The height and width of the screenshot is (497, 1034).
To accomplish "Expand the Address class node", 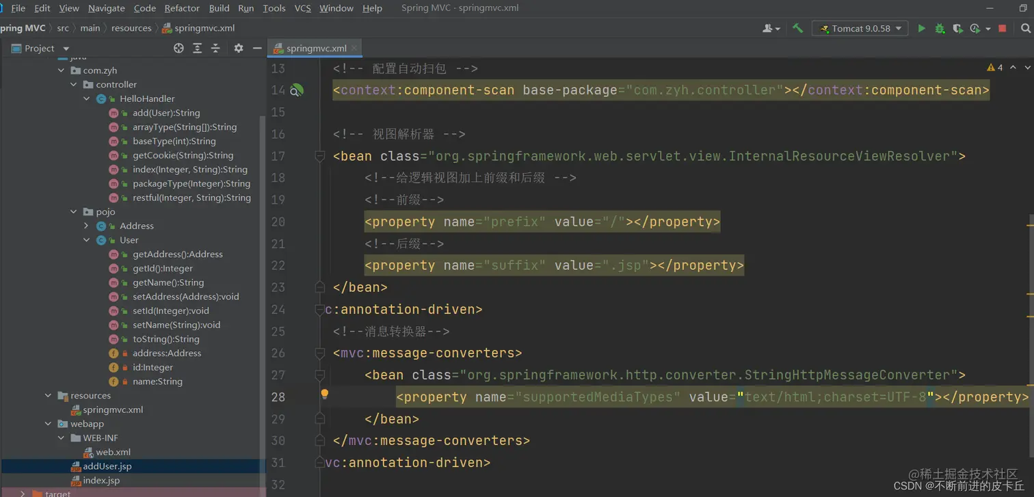I will tap(86, 226).
